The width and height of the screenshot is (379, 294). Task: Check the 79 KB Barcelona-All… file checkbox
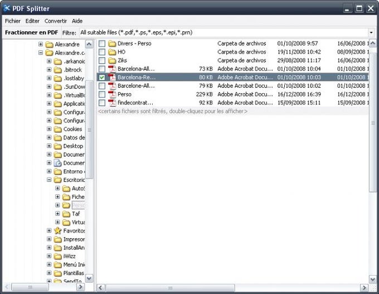coord(102,86)
